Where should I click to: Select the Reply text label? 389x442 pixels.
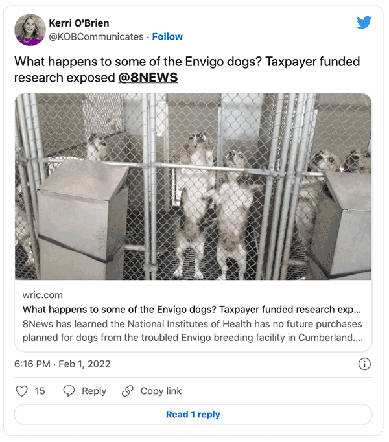pyautogui.click(x=94, y=391)
